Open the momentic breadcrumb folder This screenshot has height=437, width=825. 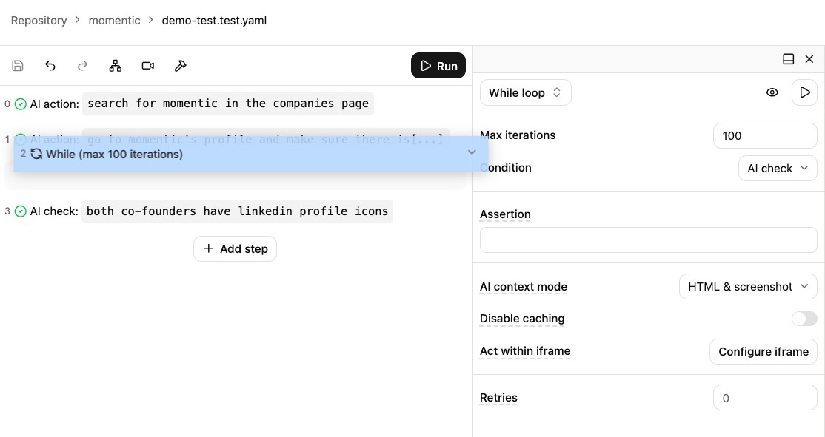click(114, 21)
